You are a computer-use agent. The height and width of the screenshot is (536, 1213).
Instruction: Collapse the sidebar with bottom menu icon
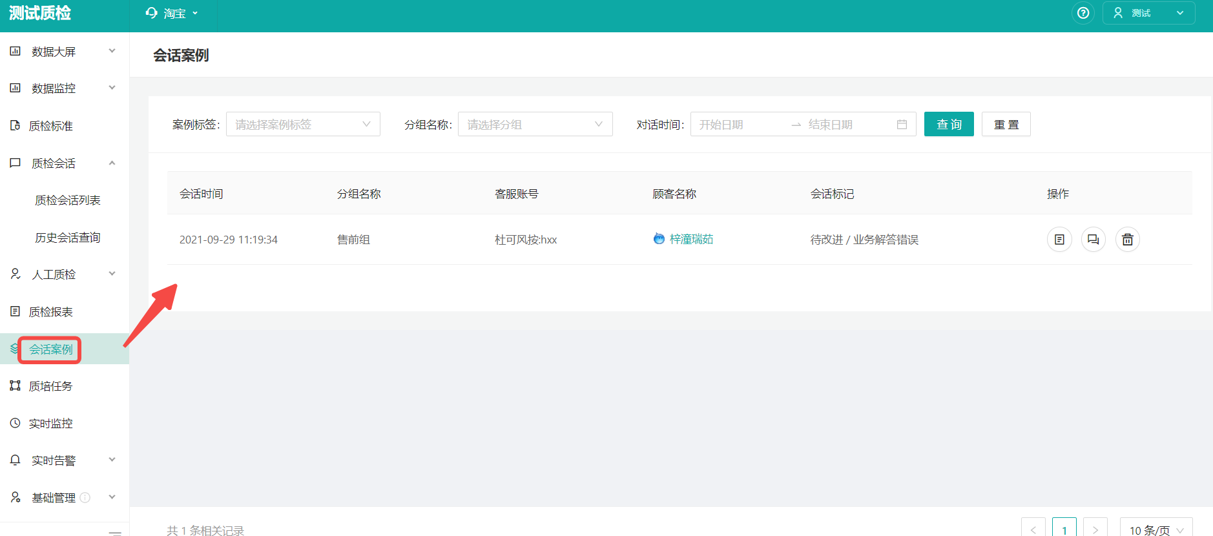coord(115,533)
